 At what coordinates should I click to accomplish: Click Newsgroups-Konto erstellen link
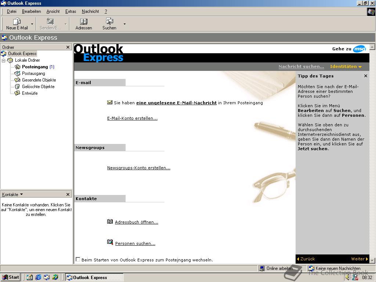pos(138,168)
